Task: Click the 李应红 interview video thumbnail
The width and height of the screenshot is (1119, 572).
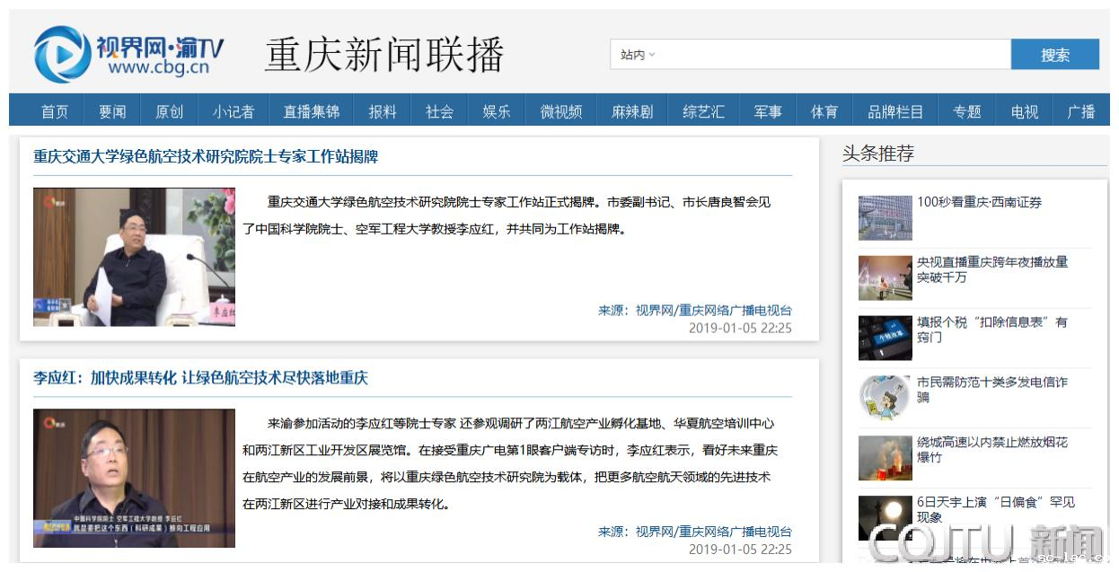Action: pyautogui.click(x=134, y=478)
